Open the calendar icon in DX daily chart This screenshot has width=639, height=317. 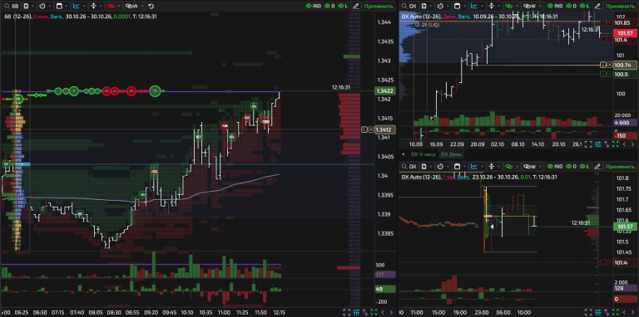coord(458,6)
